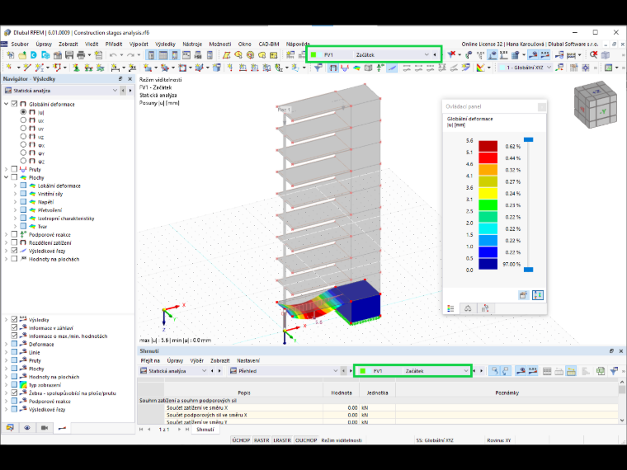Click the upper blue slider handle of color scale
Screen dimensions: 627x470
[528, 139]
